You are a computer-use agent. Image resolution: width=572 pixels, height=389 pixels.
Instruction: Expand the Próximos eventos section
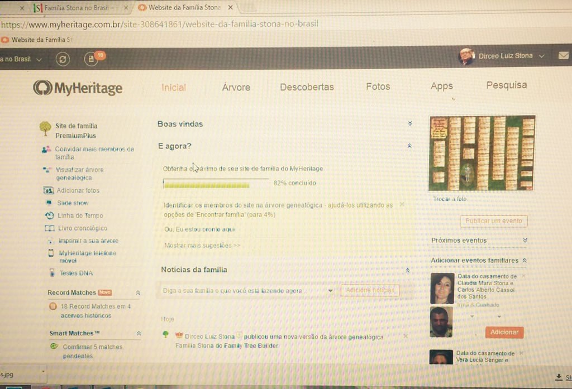point(525,240)
